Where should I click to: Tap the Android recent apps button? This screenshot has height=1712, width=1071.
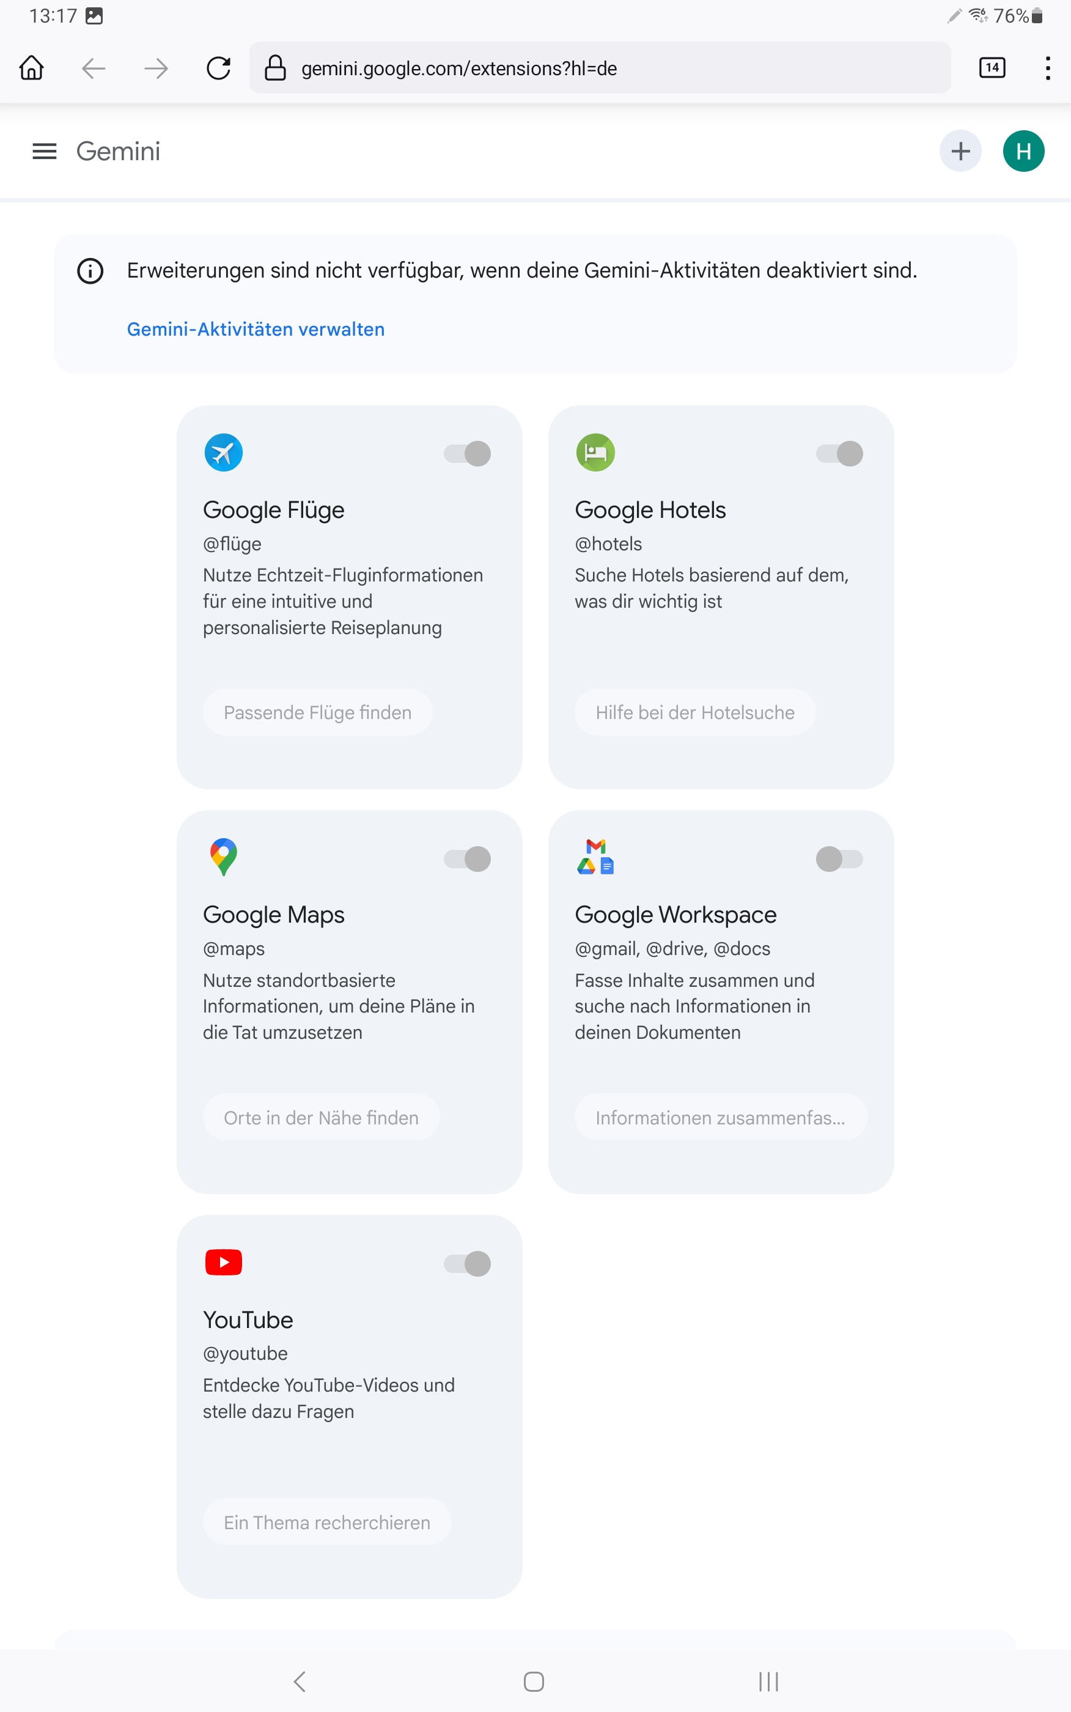tap(768, 1681)
